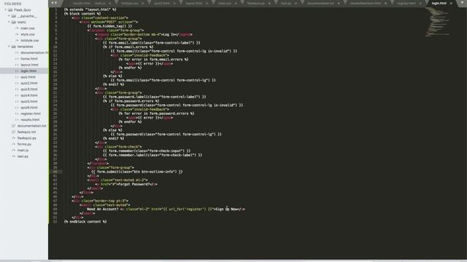Click the 'block content' line 2
The image size is (467, 262).
tap(82, 14)
